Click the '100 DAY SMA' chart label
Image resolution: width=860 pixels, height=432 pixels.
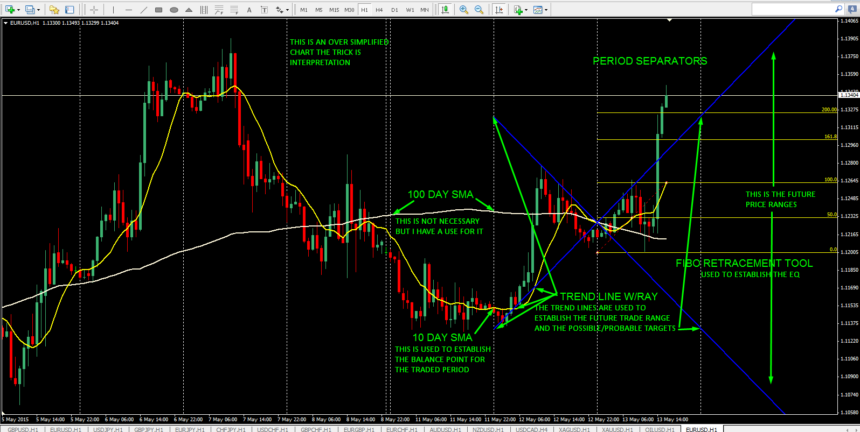click(440, 194)
